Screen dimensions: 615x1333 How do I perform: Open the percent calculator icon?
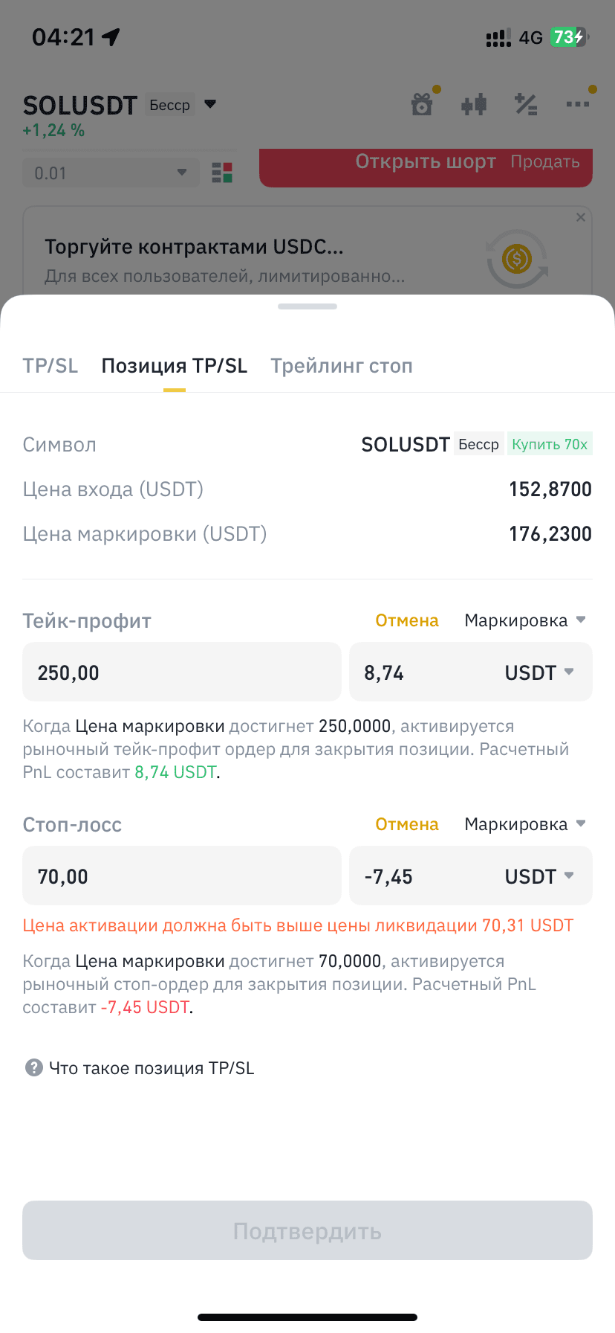526,105
